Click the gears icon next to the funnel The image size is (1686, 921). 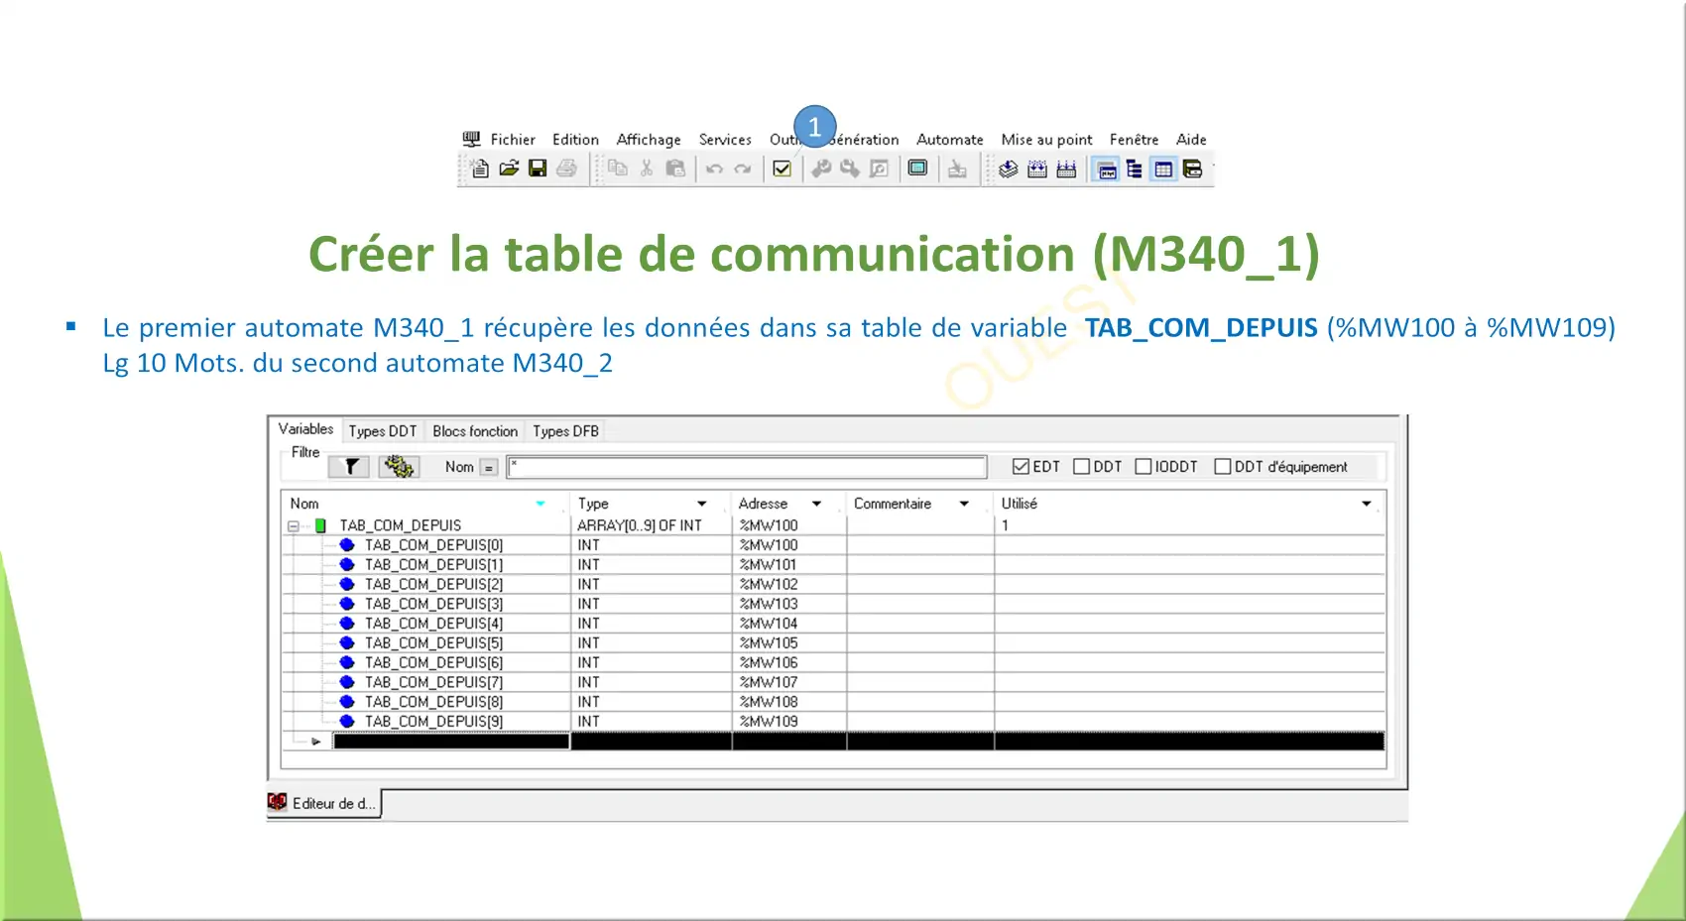pos(399,466)
